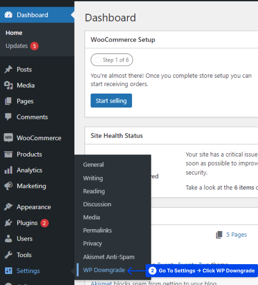Screen dimensions: 258x285
Task: Select Media in the Settings flyout
Action: pyautogui.click(x=92, y=217)
